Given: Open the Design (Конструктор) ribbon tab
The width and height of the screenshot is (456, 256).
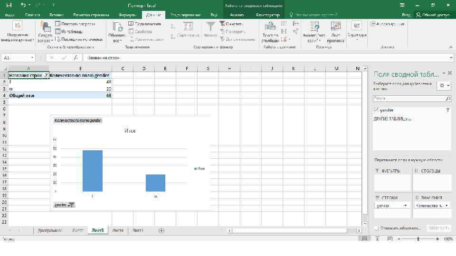Looking at the screenshot, I should tap(267, 15).
